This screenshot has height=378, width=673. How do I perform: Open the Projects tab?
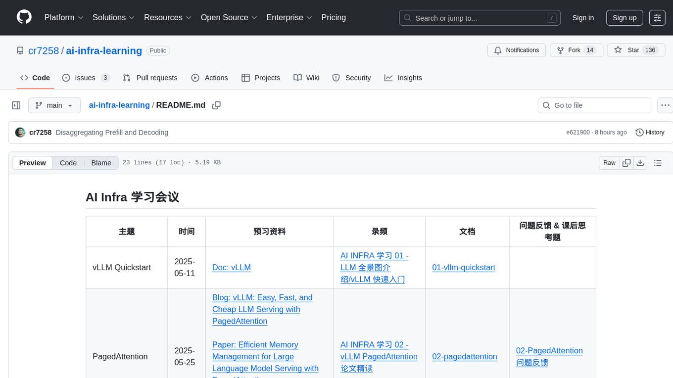coord(261,78)
